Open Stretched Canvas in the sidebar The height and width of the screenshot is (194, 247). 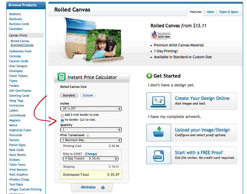[22, 45]
